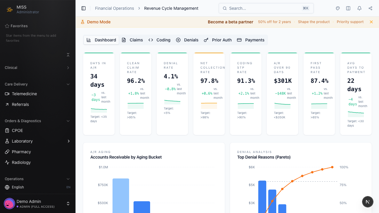The image size is (379, 213).
Task: Click the share icon in header
Action: click(370, 8)
